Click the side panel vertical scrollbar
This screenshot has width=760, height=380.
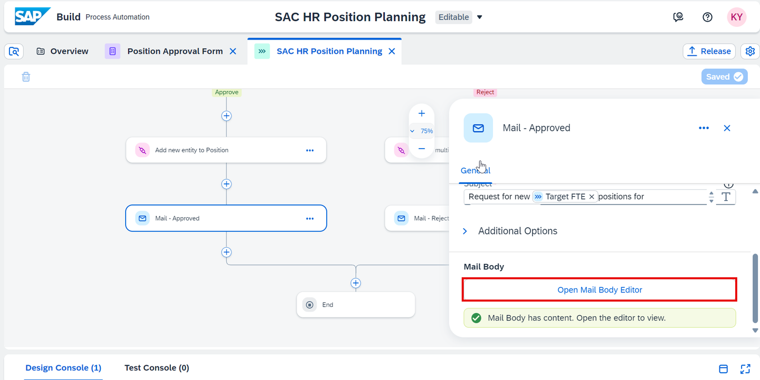755,287
